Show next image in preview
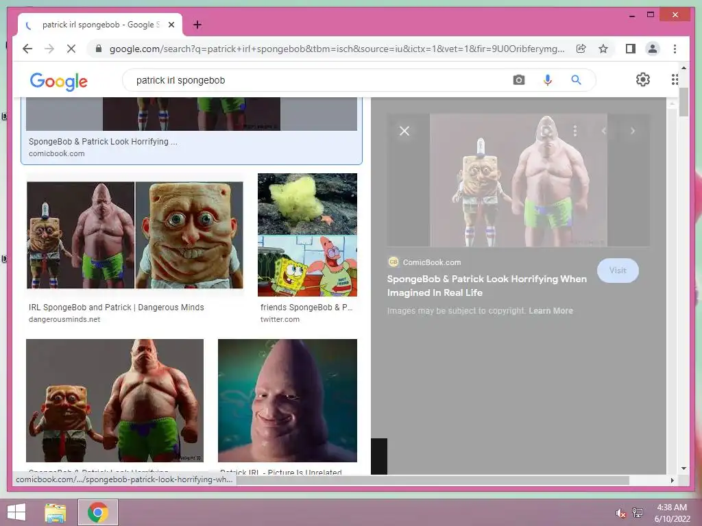The height and width of the screenshot is (526, 702). (x=632, y=131)
